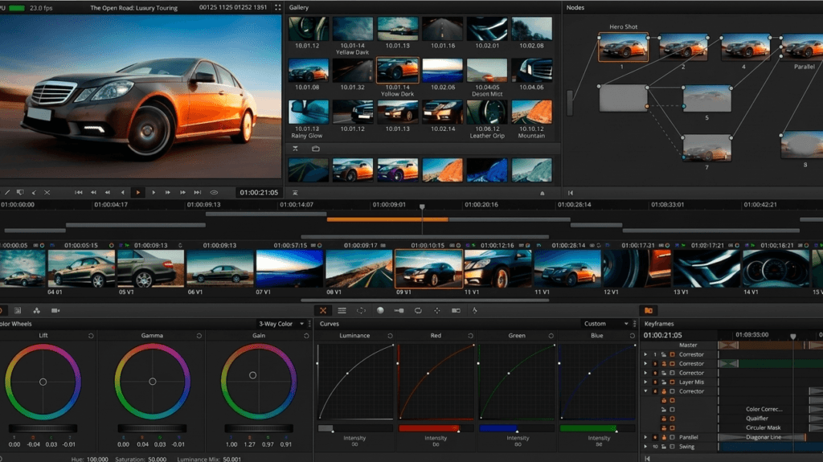Open the bars palette icon next to Curves
The width and height of the screenshot is (823, 462).
pyautogui.click(x=342, y=311)
